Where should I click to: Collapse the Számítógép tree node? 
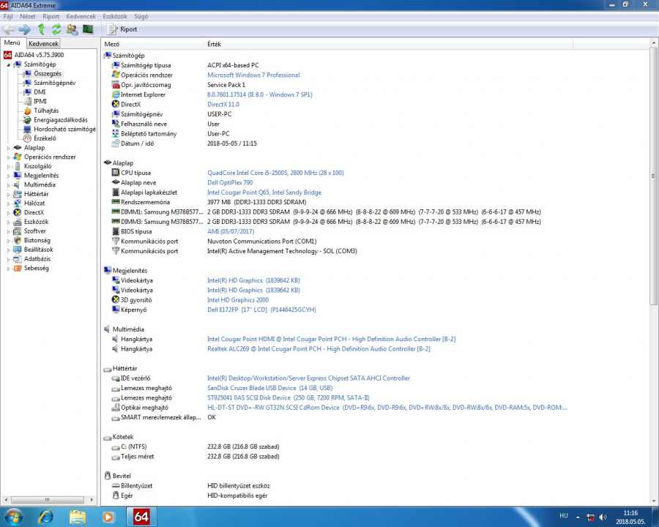8,64
